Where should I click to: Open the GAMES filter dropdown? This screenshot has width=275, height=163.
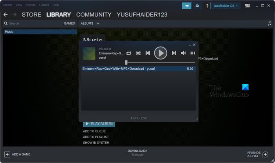(x=69, y=24)
